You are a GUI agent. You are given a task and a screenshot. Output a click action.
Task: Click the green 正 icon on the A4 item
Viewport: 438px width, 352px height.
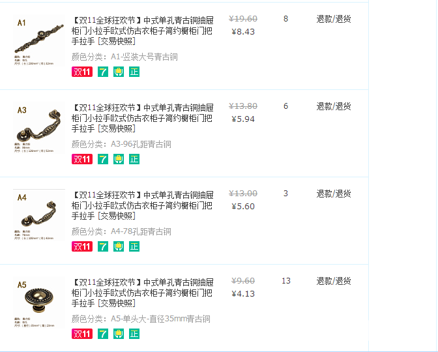pos(134,246)
